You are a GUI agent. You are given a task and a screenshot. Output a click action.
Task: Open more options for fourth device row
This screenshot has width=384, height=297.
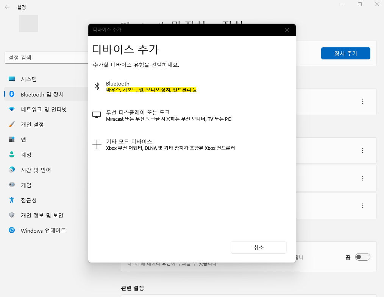(363, 206)
